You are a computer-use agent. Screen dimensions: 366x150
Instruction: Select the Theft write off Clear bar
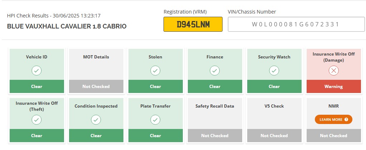point(36,136)
